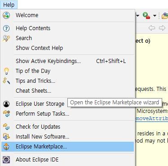Open Help Contents
This screenshot has height=166, width=168.
coord(67,28)
